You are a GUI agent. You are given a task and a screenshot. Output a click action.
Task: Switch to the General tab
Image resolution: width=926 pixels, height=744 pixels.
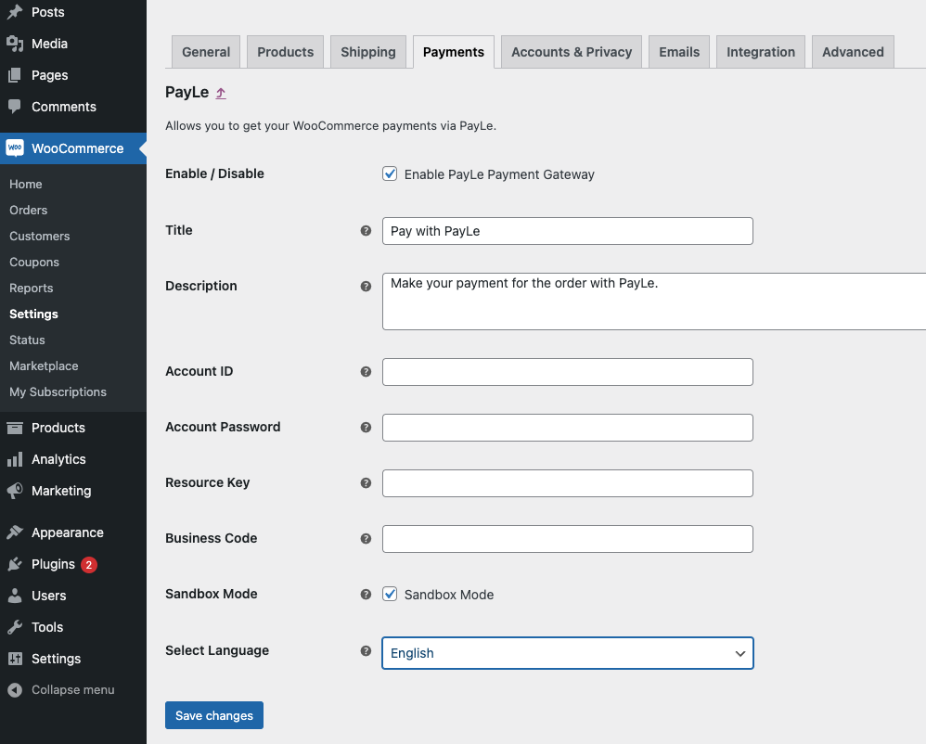[206, 52]
